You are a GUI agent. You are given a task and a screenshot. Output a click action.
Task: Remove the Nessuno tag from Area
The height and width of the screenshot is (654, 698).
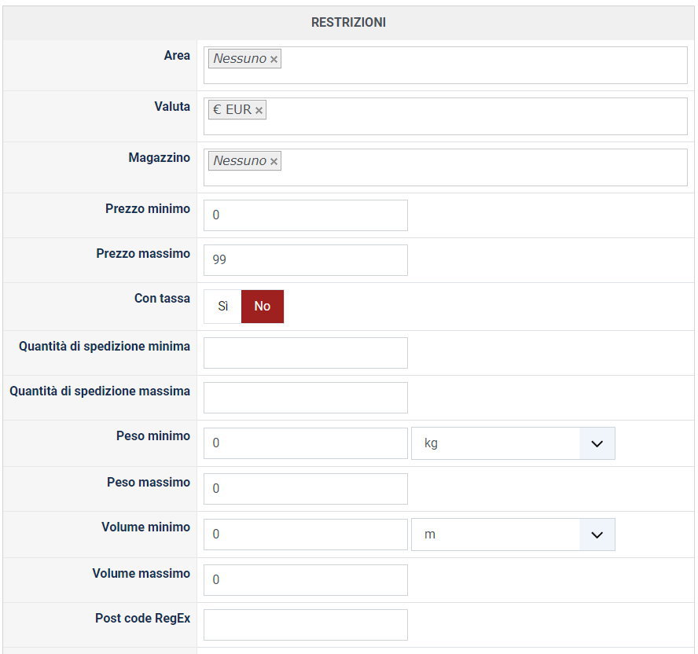click(x=274, y=59)
